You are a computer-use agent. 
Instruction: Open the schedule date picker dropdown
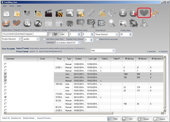point(79,43)
